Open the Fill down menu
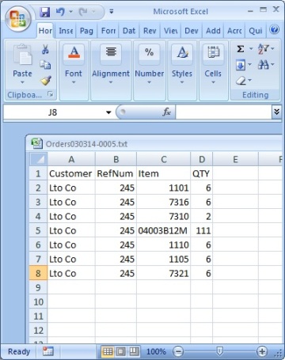This screenshot has height=360, width=285. (243, 65)
